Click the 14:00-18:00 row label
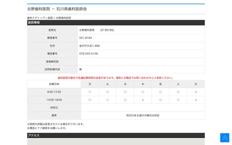The image size is (232, 145). point(54,100)
